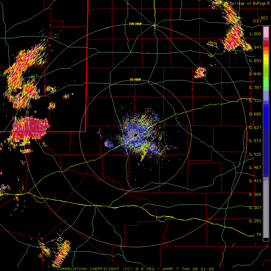This screenshot has width=271, height=271.
Task: Click the 50 NMI range ring label
Action: point(135,80)
